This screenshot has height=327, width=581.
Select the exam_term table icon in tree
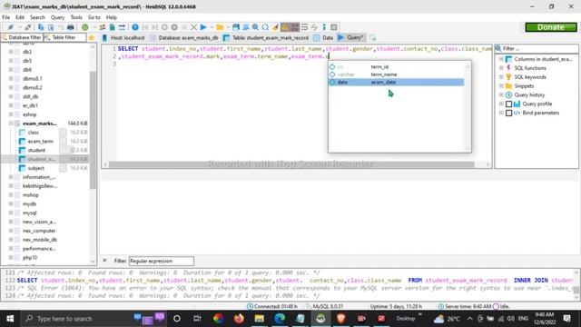(22, 142)
